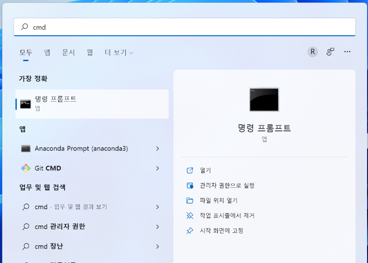Screen dimensions: 368x263
Task: Click the folder icon for 파일 위치 열기
Action: 190,200
